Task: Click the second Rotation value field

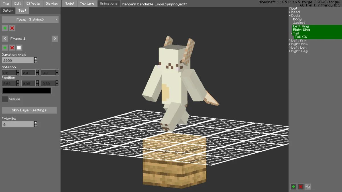Action: coord(28,73)
